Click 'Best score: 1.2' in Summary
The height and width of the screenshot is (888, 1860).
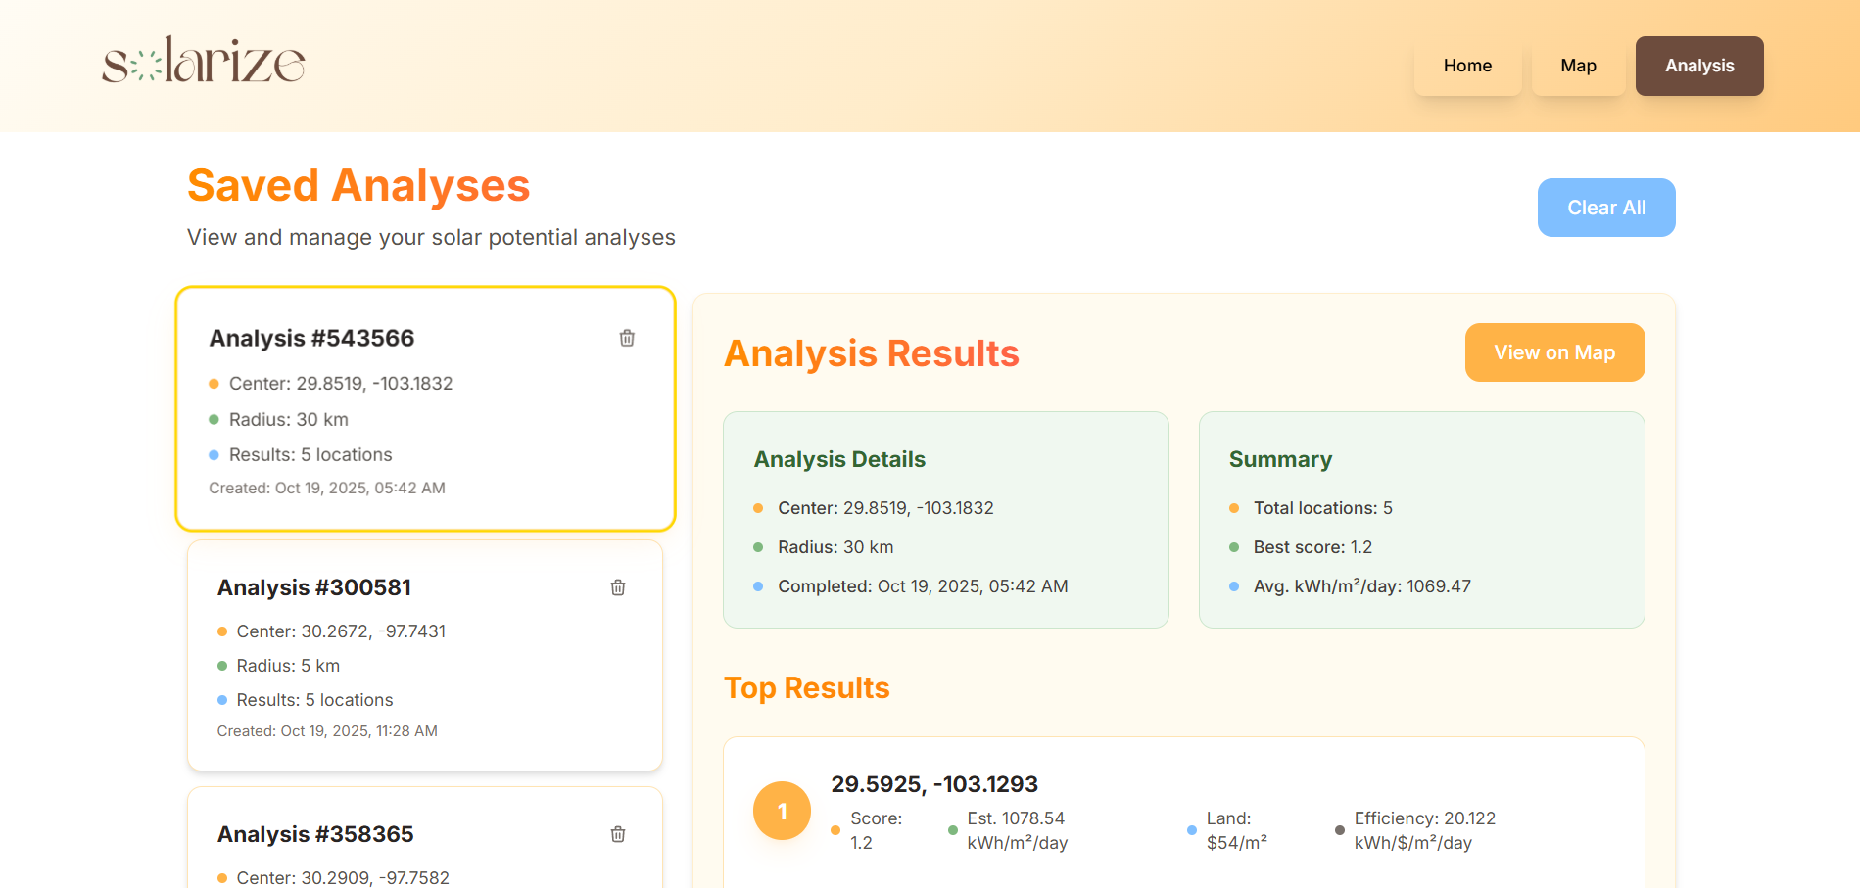1312,547
